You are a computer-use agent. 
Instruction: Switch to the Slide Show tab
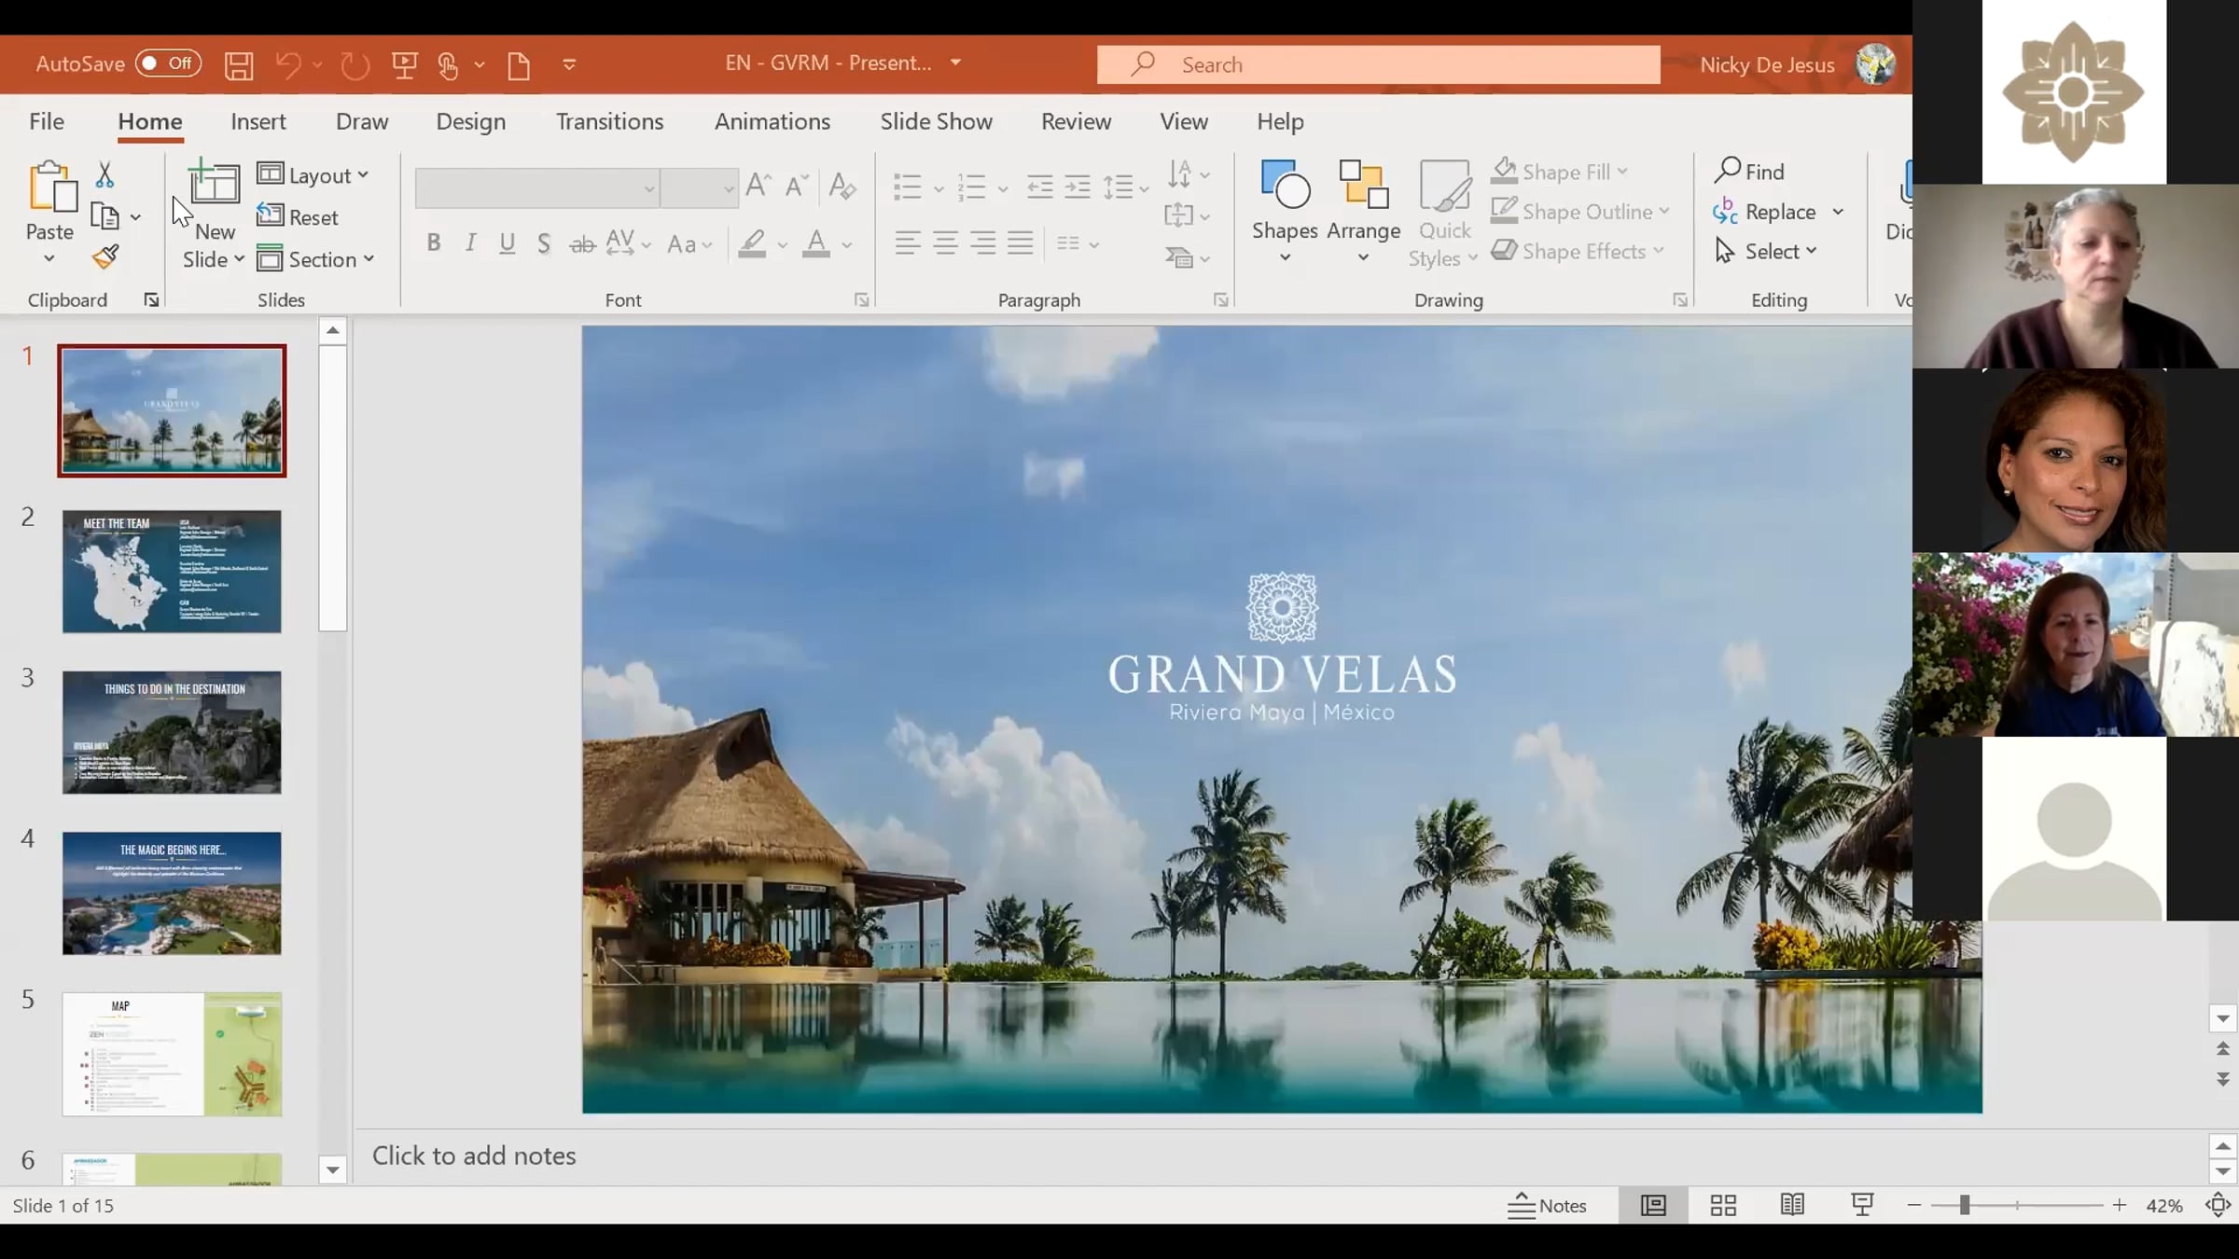tap(936, 122)
